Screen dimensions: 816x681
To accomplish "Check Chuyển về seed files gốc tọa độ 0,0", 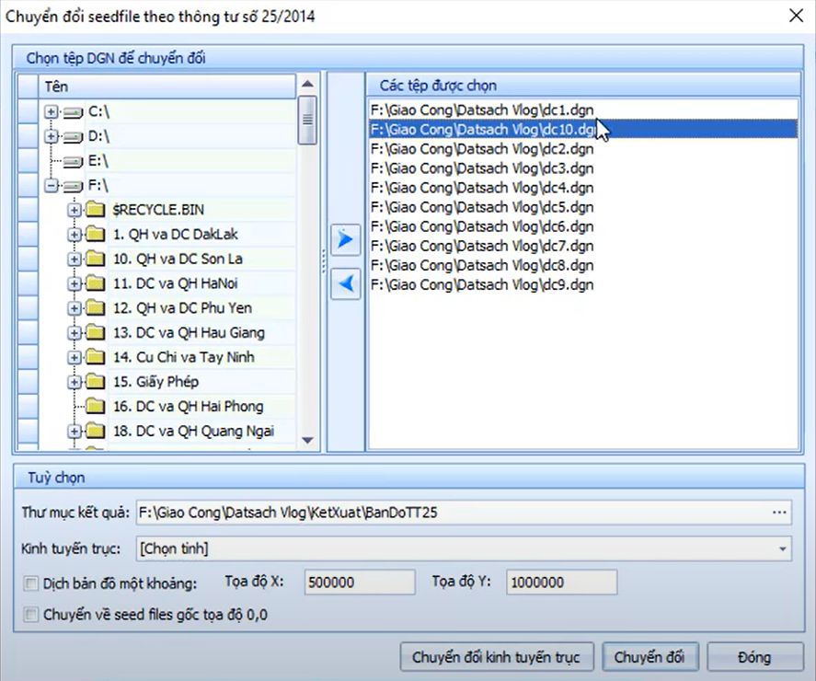I will [29, 614].
